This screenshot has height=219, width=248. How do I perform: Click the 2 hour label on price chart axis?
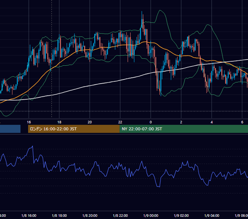pyautogui.click(x=181, y=122)
